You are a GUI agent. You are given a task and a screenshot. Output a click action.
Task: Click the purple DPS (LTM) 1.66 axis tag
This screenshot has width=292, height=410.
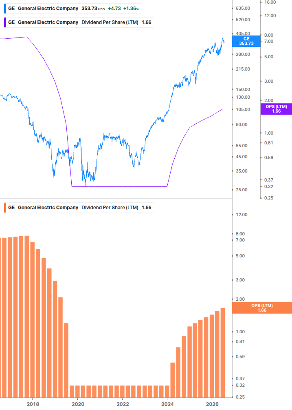[276, 109]
